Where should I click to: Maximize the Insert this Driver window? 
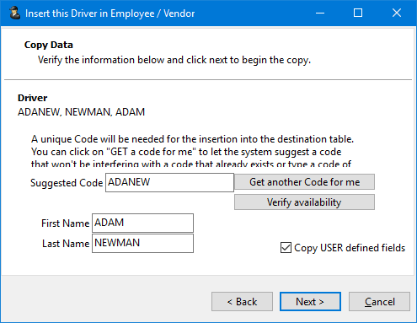358,13
